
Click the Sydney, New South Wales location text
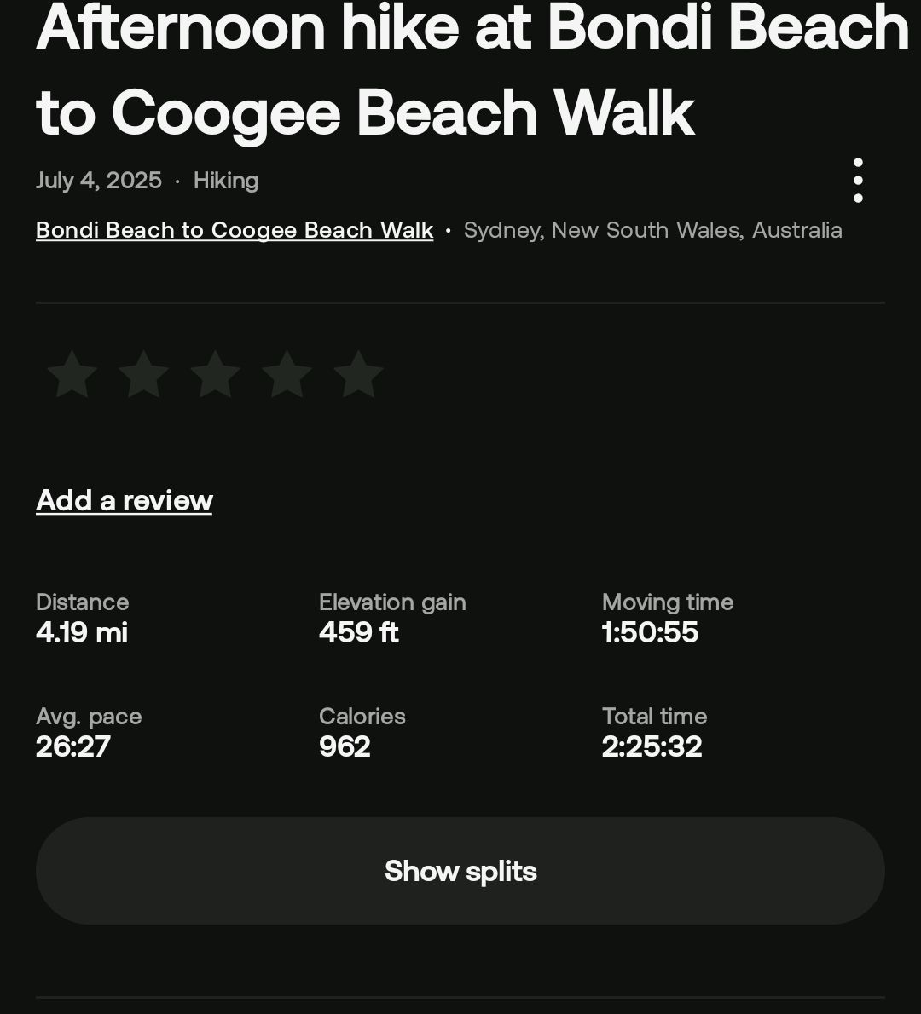tap(652, 230)
